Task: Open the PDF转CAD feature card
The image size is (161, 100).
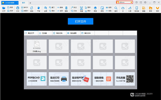Action: coord(37,79)
